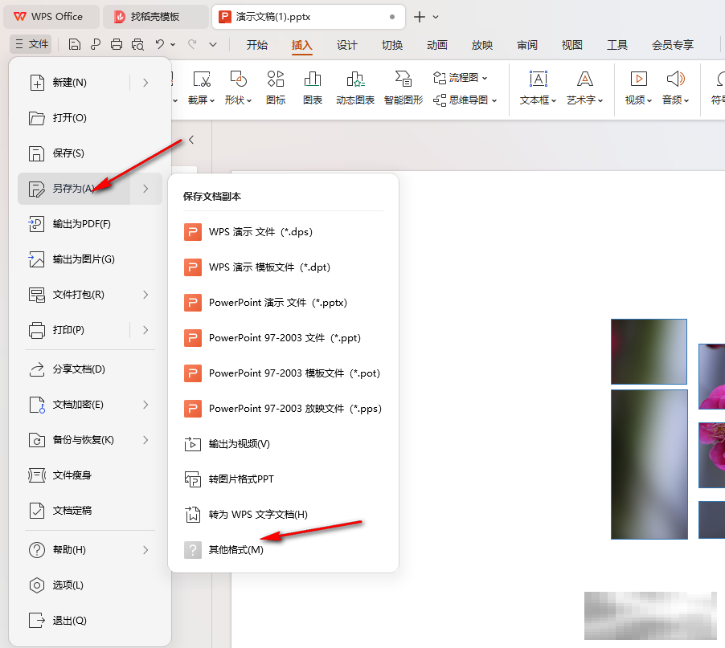Expand the Document Encryption (文档加密) submenu
The width and height of the screenshot is (725, 648).
(145, 405)
